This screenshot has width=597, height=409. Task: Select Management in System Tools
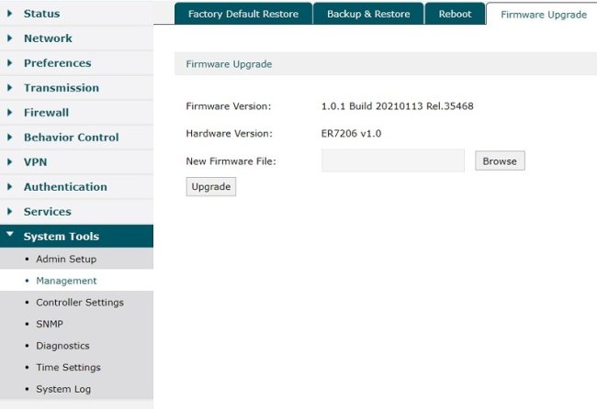pos(66,281)
